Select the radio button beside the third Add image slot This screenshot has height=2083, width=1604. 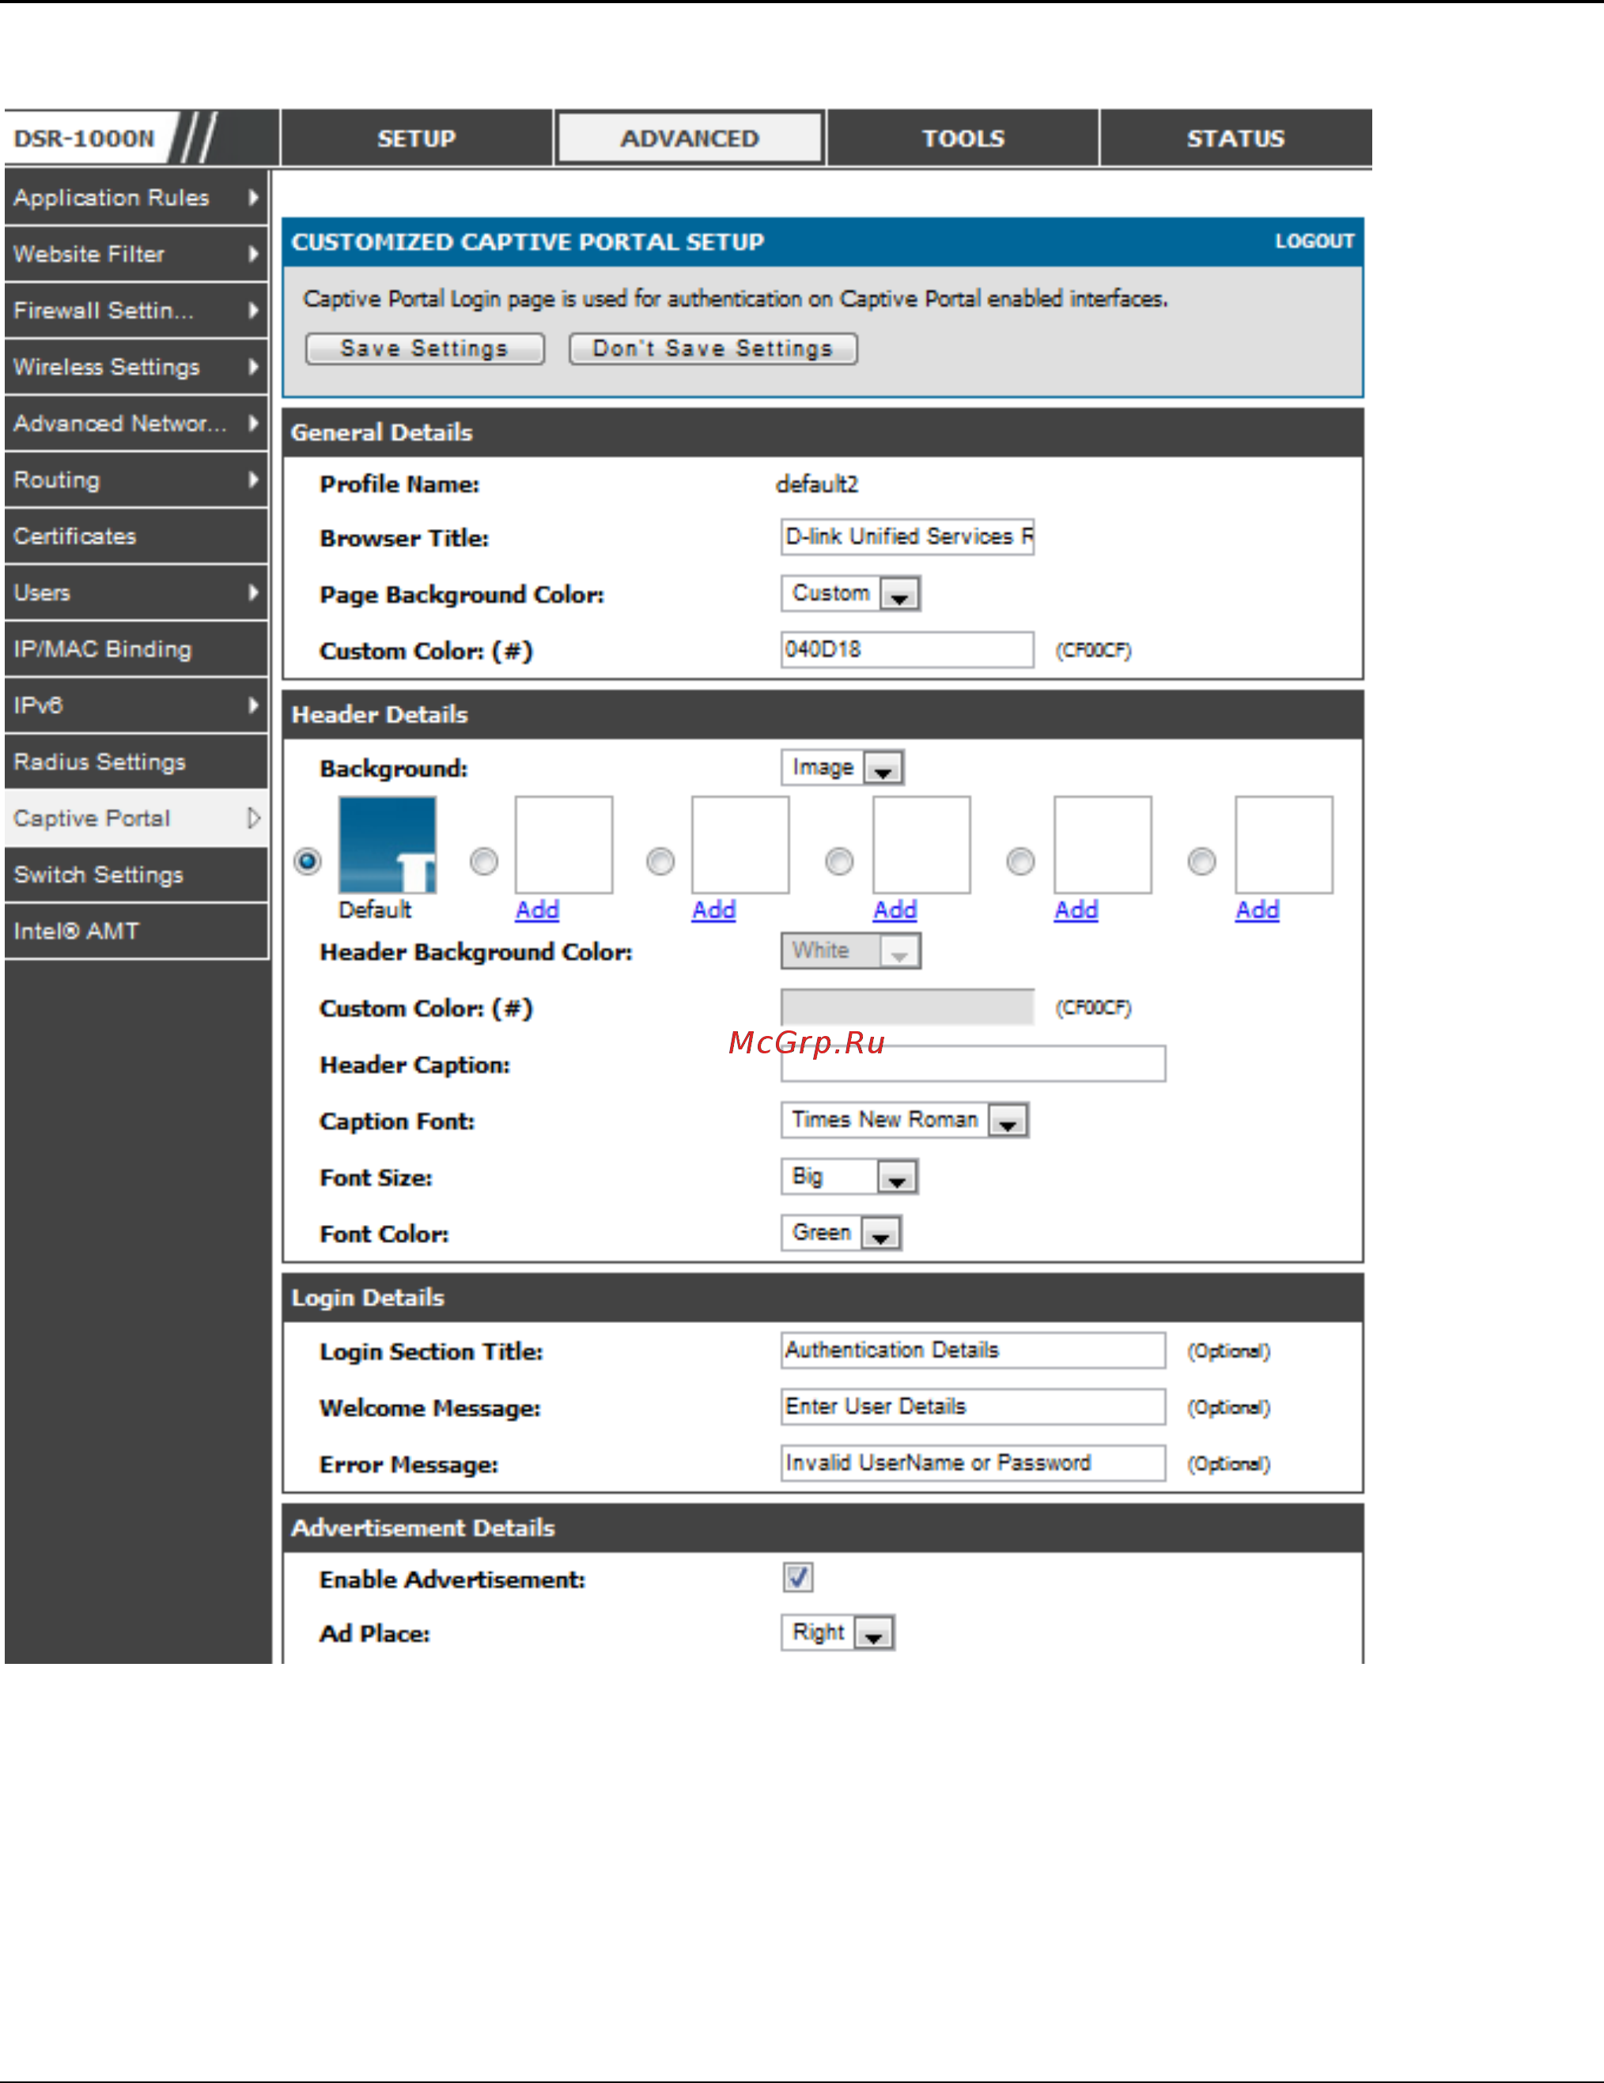(839, 861)
